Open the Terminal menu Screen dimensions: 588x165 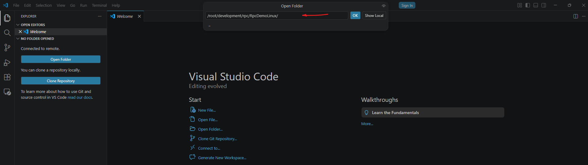point(99,5)
